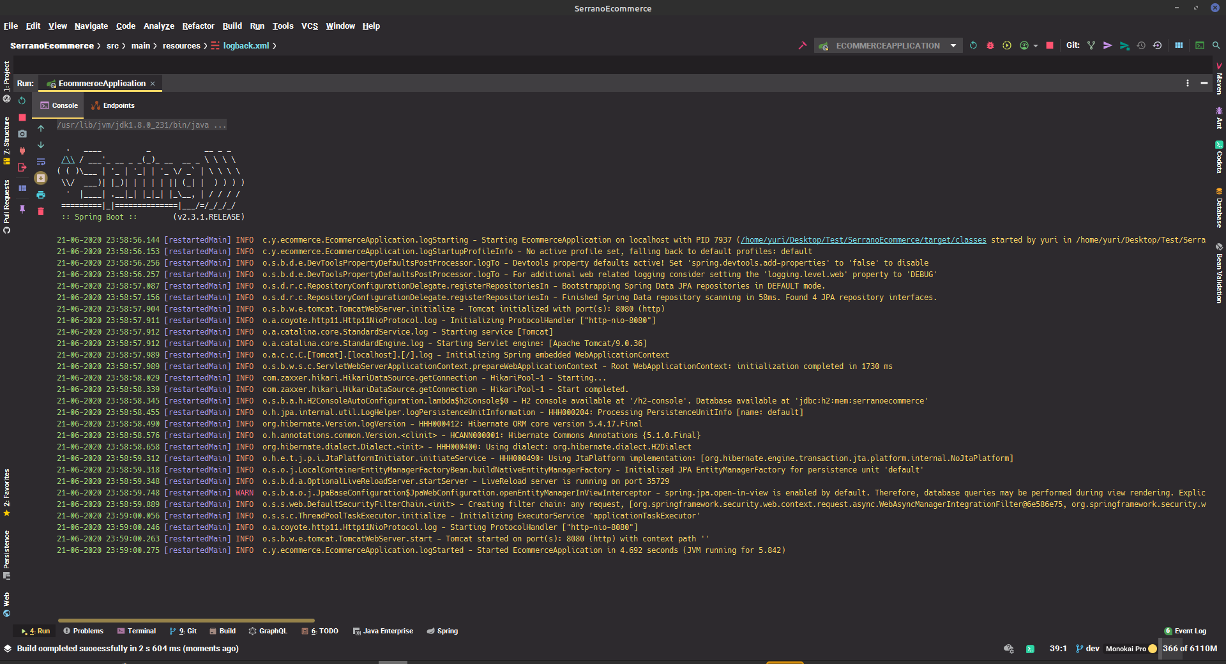1226x664 pixels.
Task: Click the console horizontal scrollbar
Action: pyautogui.click(x=186, y=620)
